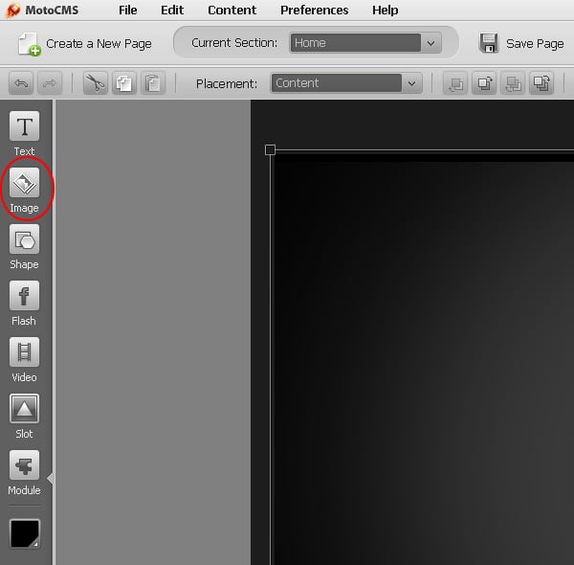Viewport: 574px width, 565px height.
Task: Open the Module tool
Action: point(24,465)
